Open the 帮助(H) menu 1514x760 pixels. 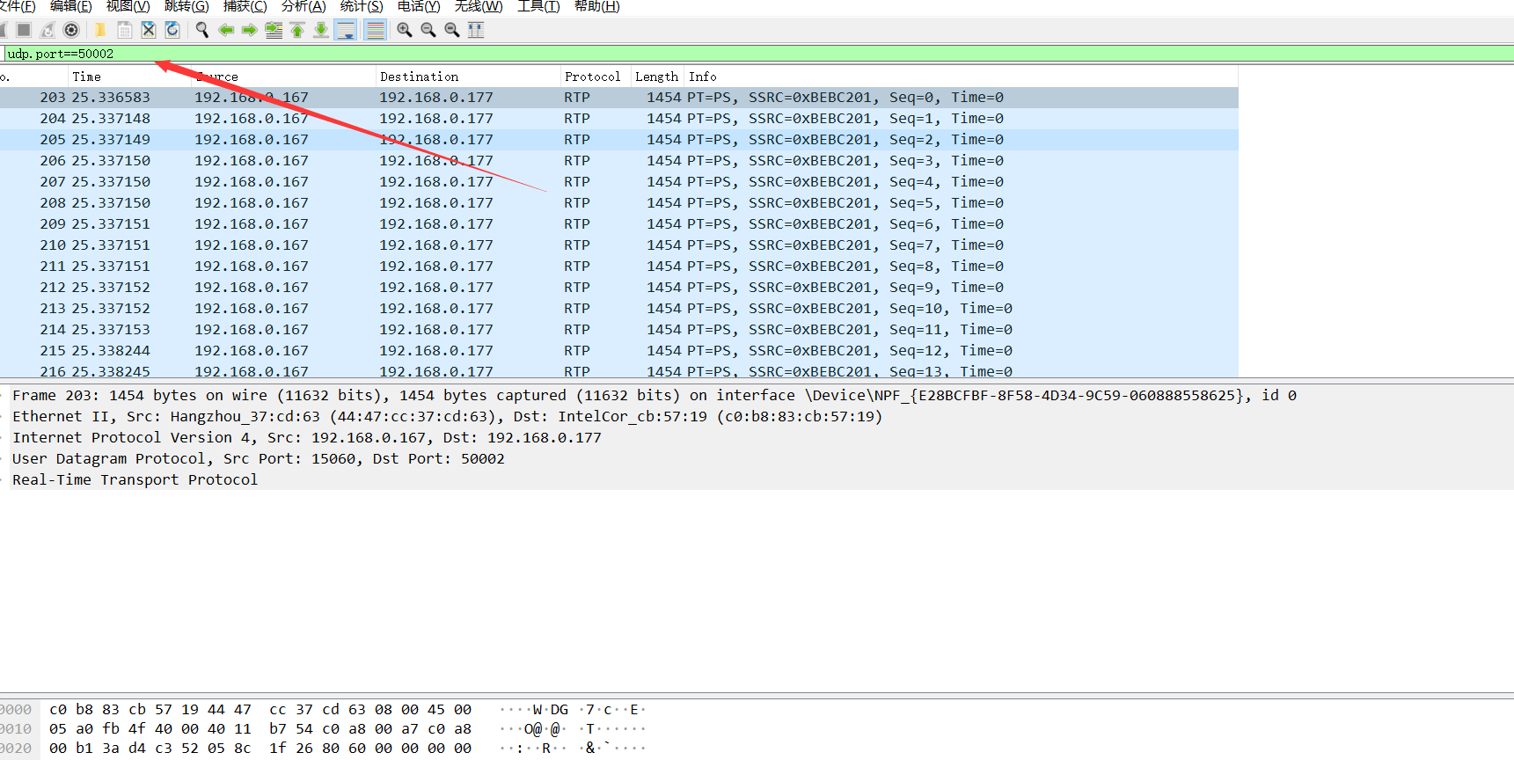597,6
